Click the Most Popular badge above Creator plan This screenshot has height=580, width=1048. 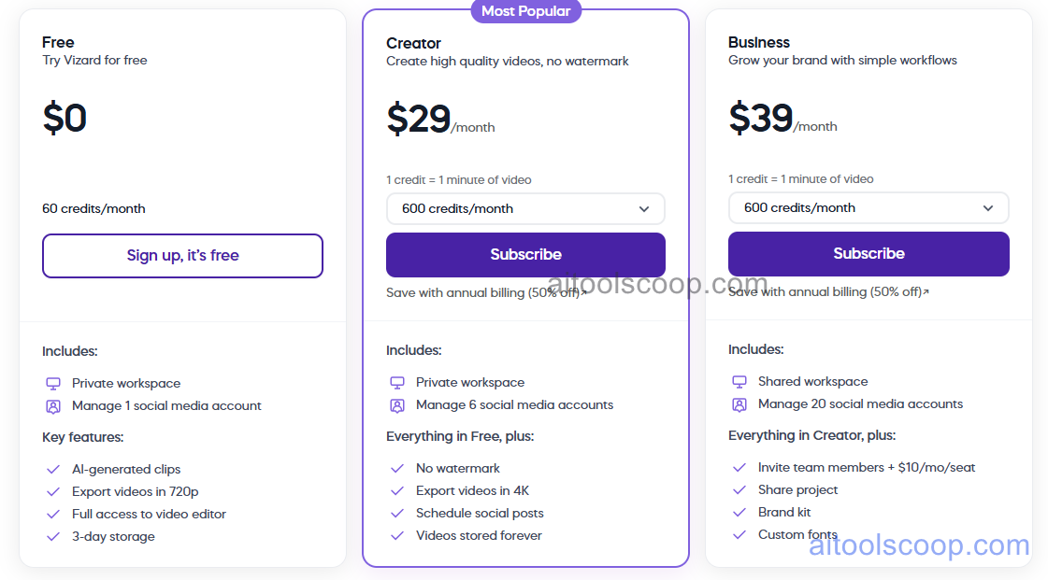click(x=525, y=10)
